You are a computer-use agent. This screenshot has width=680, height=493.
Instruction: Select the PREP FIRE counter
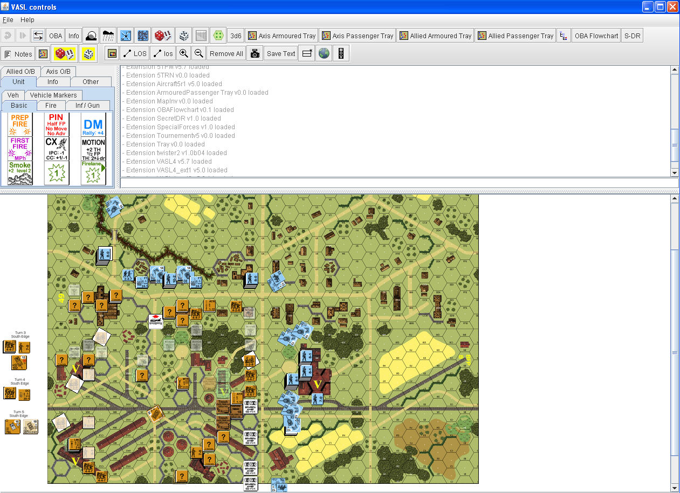(x=20, y=124)
